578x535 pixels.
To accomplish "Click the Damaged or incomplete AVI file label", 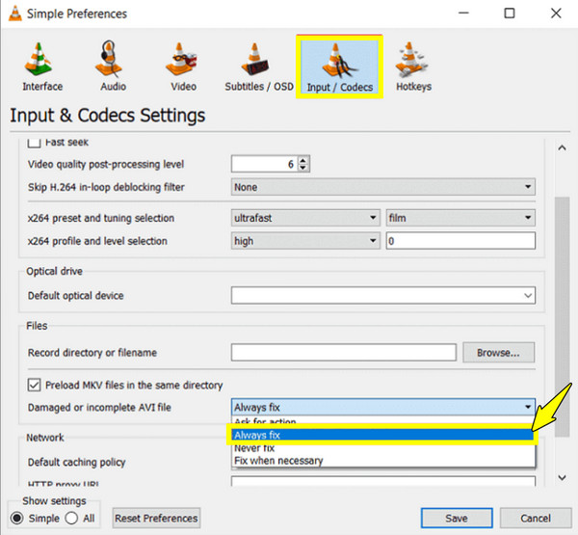I will 99,408.
